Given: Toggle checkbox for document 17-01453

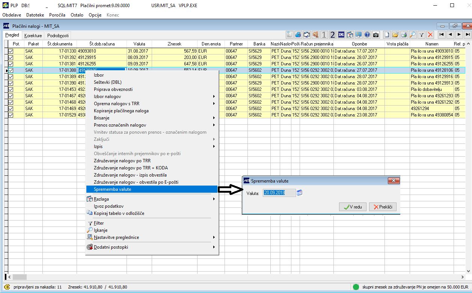Looking at the screenshot, I should pos(11,89).
